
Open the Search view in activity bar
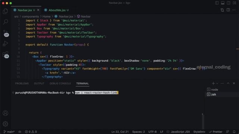point(6,22)
